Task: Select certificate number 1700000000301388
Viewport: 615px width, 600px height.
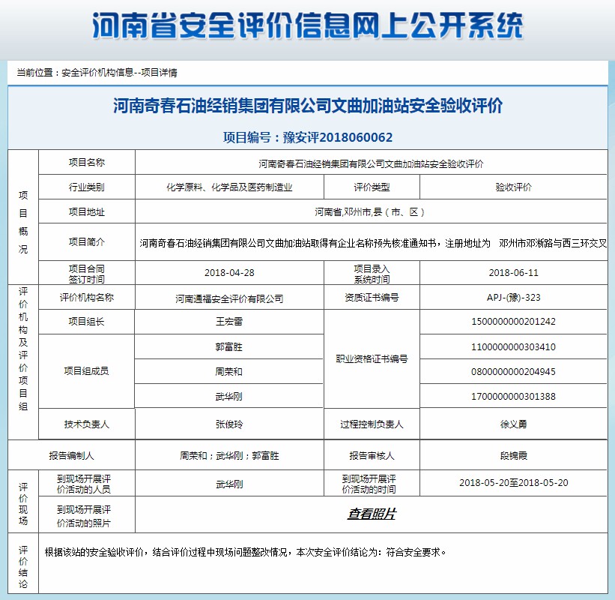Action: coord(513,397)
